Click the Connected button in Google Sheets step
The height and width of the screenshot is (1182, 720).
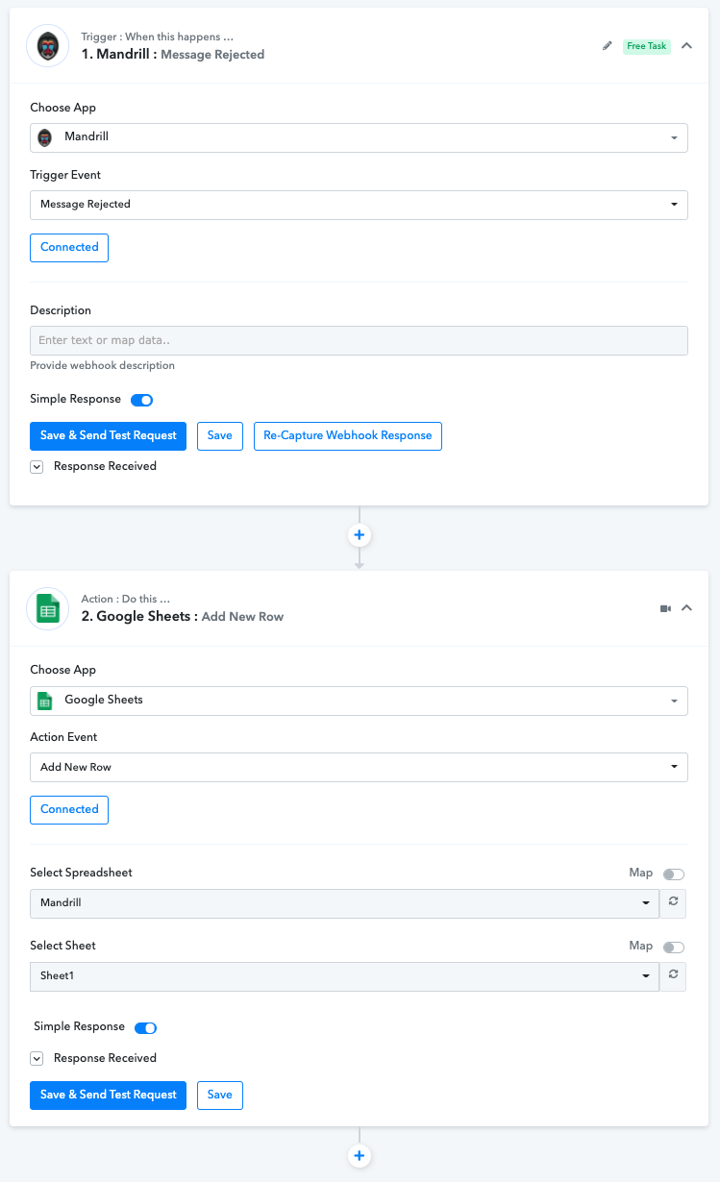tap(69, 809)
